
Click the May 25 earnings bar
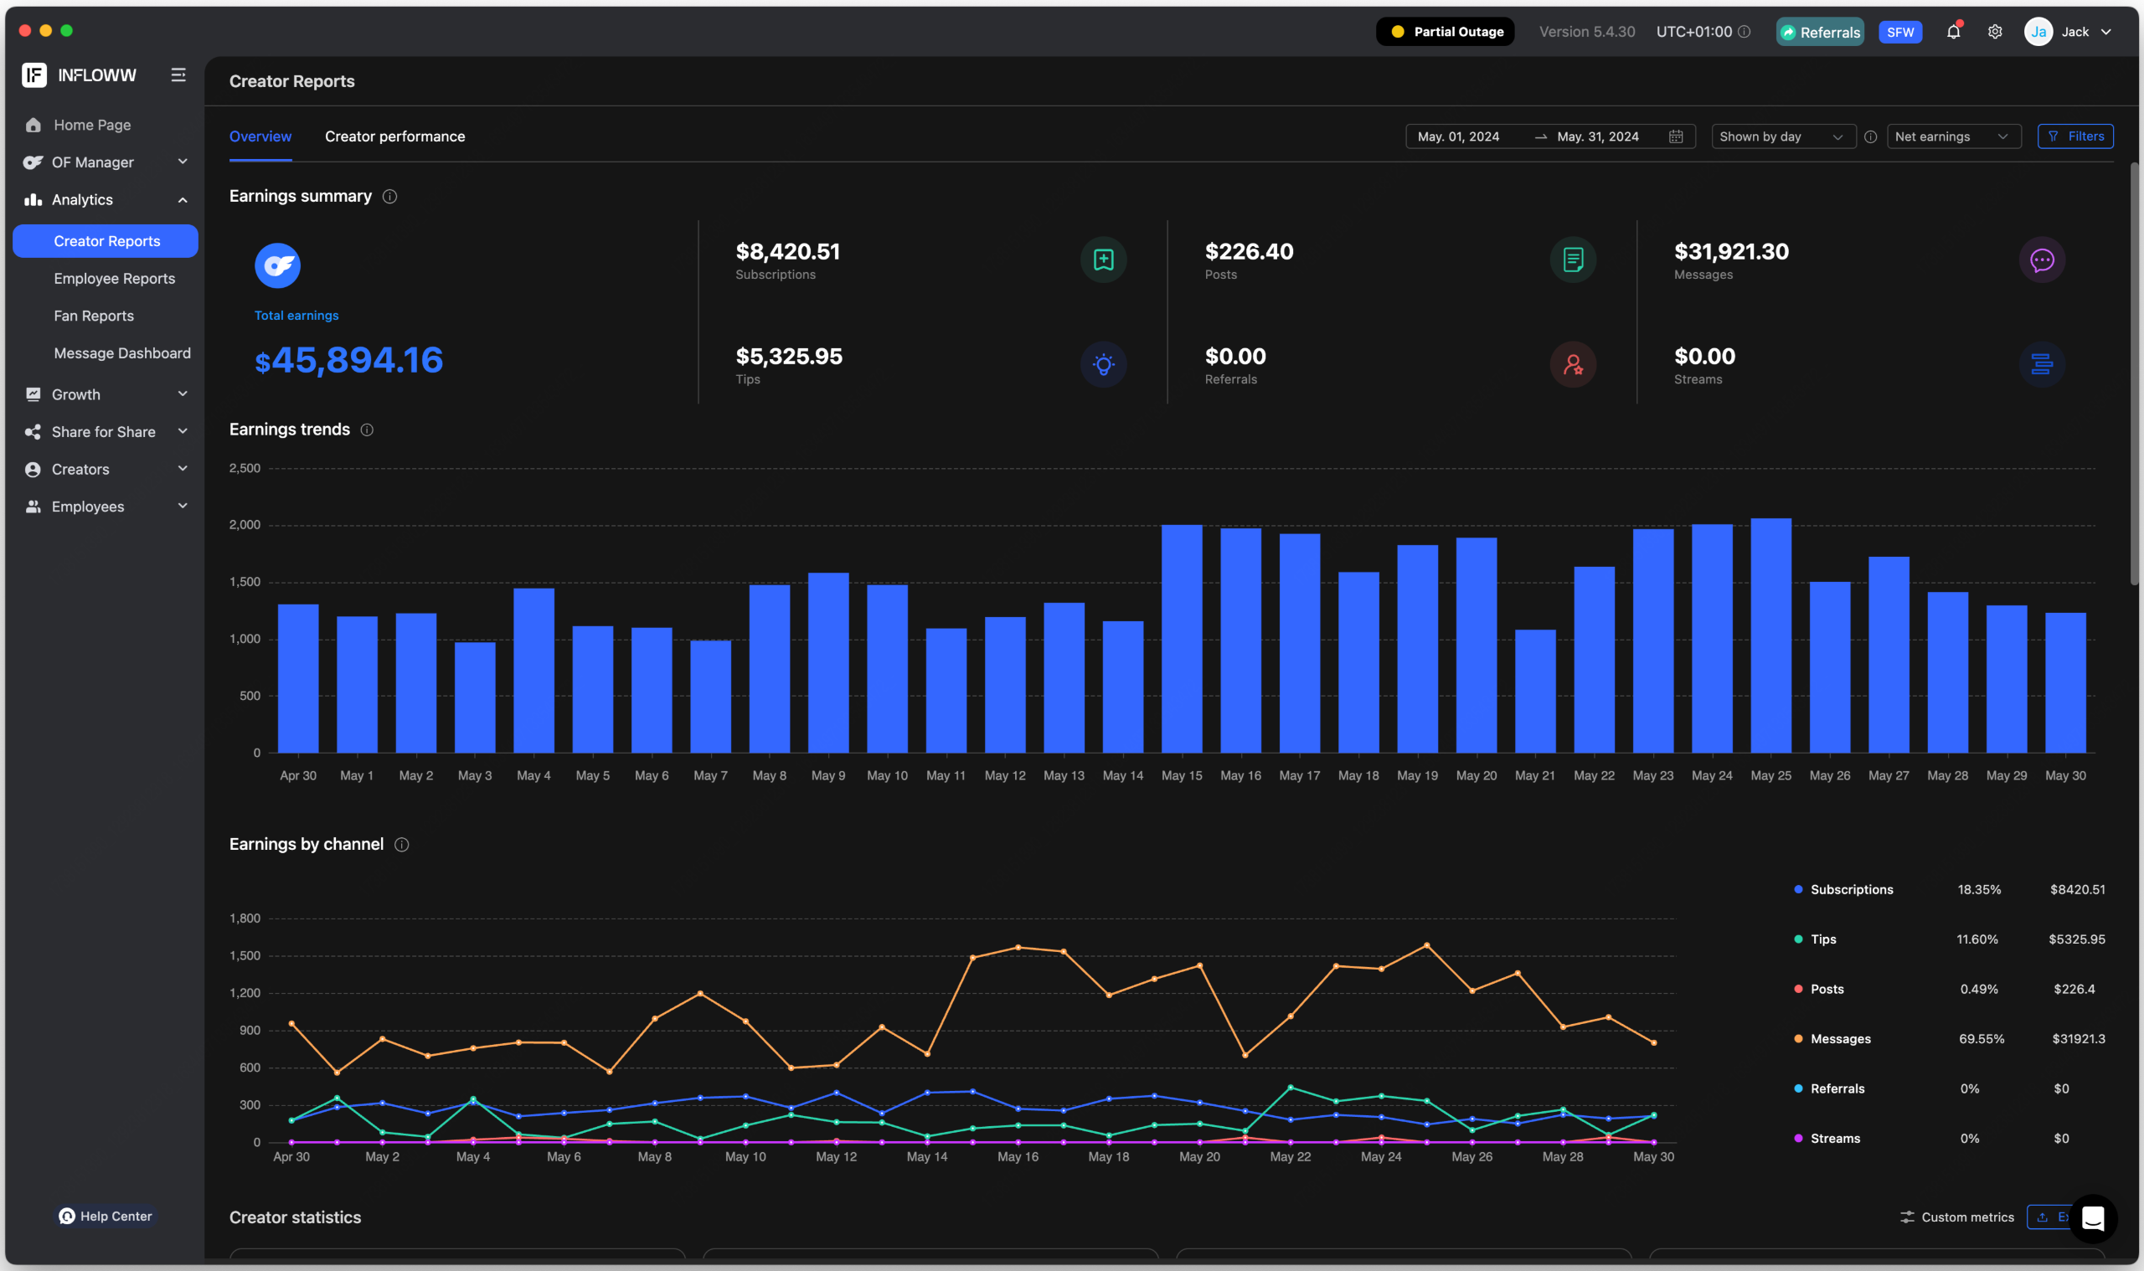[x=1770, y=635]
